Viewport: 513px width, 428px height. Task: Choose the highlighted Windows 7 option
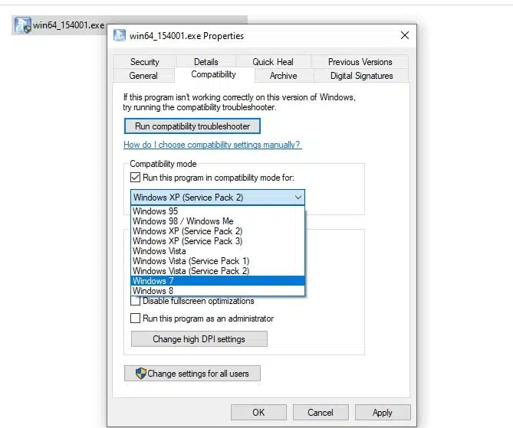pos(218,281)
